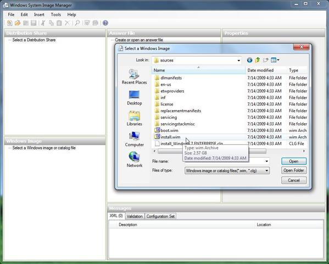Click the Create Configuration Set toolbar icon
Viewport: 329px width, 264px height.
click(x=95, y=23)
